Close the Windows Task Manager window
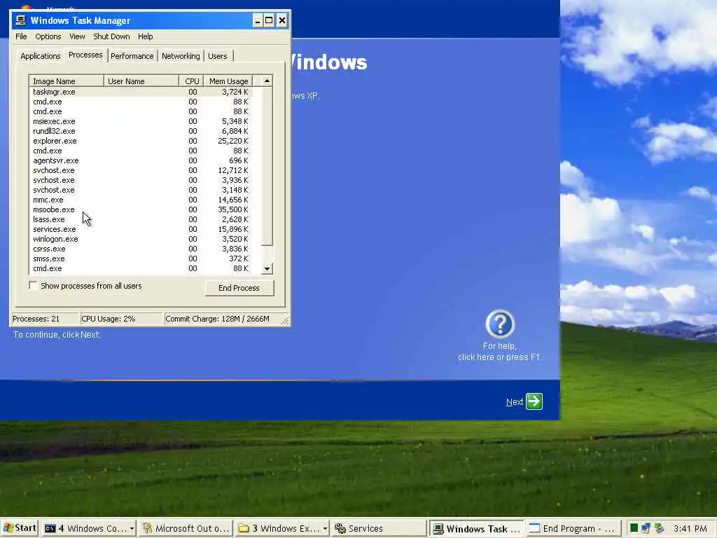 282,20
